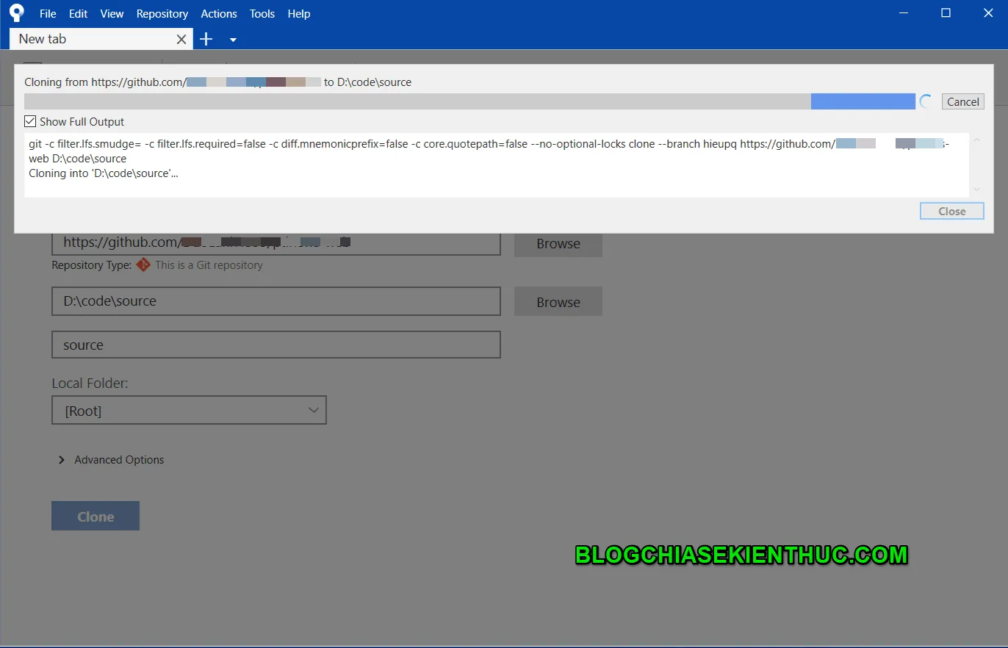The width and height of the screenshot is (1008, 648).
Task: Open the Local Folder [Root] dropdown
Action: [x=314, y=410]
